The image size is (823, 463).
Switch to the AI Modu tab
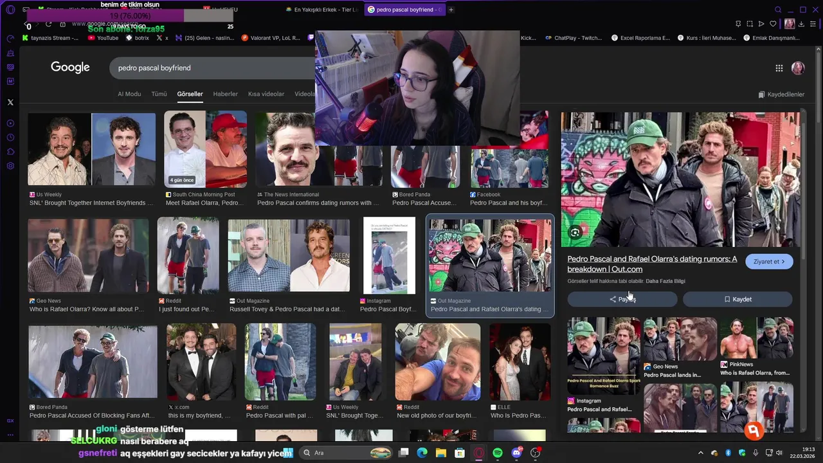(x=129, y=94)
